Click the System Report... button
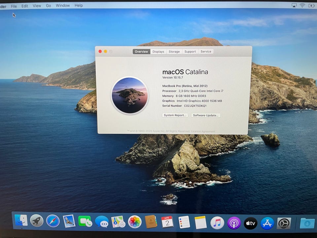Image resolution: width=317 pixels, height=238 pixels. tap(175, 115)
